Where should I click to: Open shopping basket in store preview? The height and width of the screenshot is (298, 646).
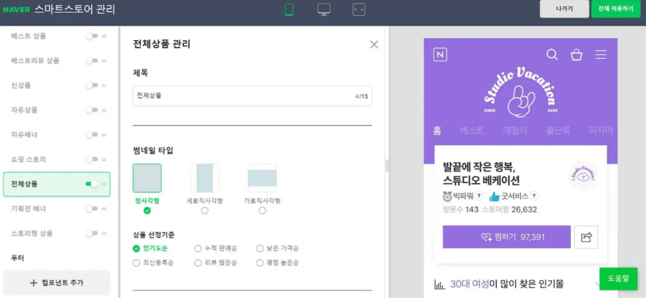point(577,54)
